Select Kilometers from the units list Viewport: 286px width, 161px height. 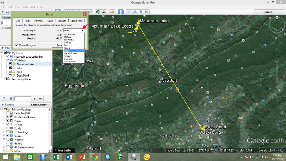click(x=69, y=40)
